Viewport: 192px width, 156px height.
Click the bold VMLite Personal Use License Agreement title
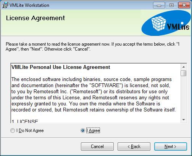tap(61, 67)
